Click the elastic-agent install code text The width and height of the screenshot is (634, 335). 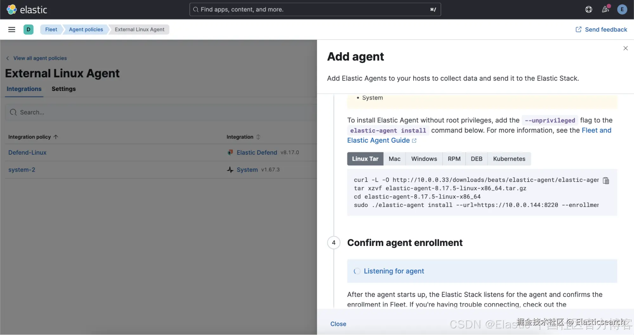click(x=388, y=131)
